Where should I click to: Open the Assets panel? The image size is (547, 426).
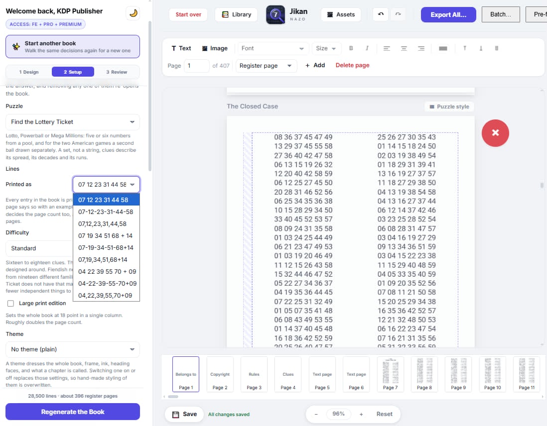(x=340, y=14)
